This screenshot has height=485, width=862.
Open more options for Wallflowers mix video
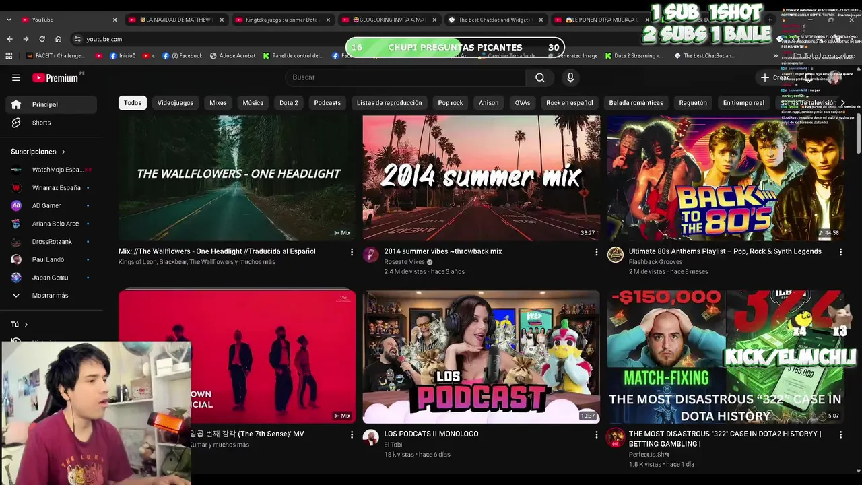point(352,252)
